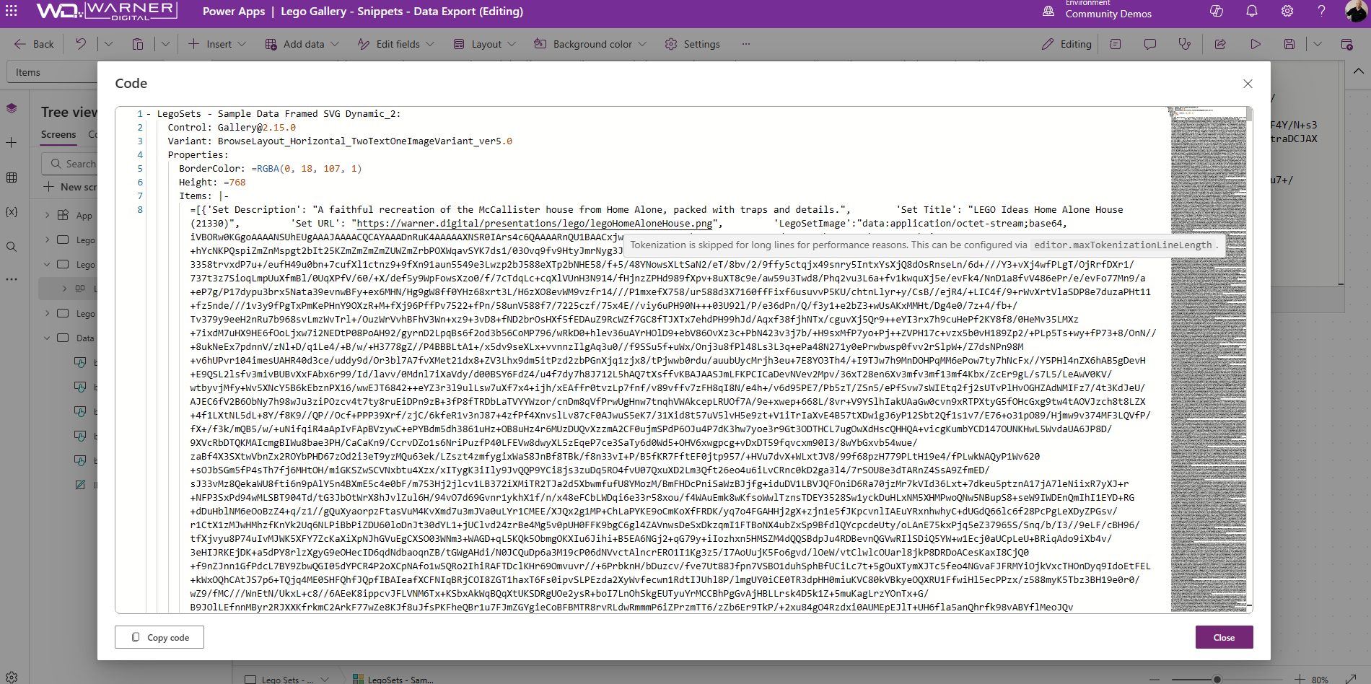
Task: Preview the app with play icon
Action: coord(1256,44)
